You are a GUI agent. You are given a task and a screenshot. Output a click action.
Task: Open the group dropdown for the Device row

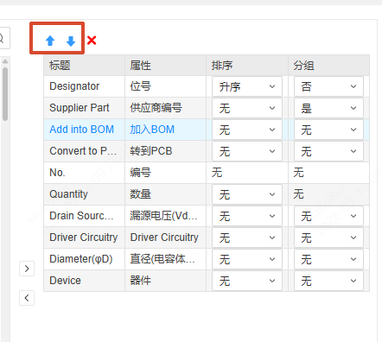328,281
